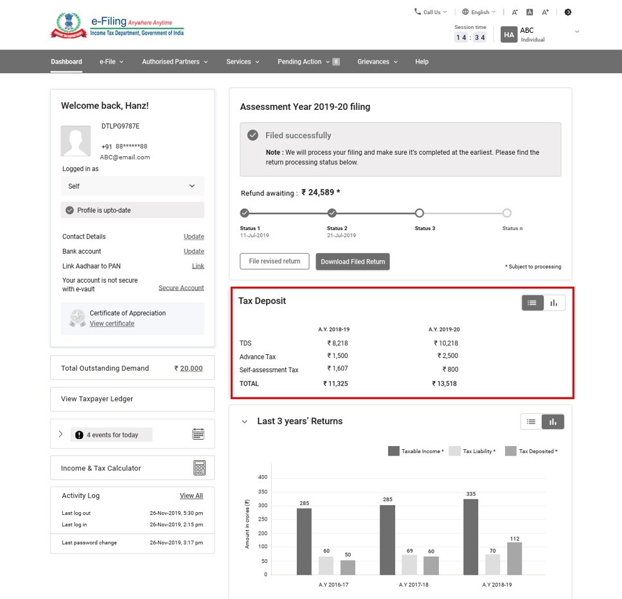This screenshot has width=622, height=599.
Task: Click the profile photo avatar placeholder
Action: point(76,141)
